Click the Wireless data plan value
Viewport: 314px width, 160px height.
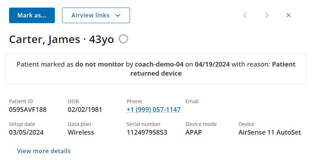[81, 132]
